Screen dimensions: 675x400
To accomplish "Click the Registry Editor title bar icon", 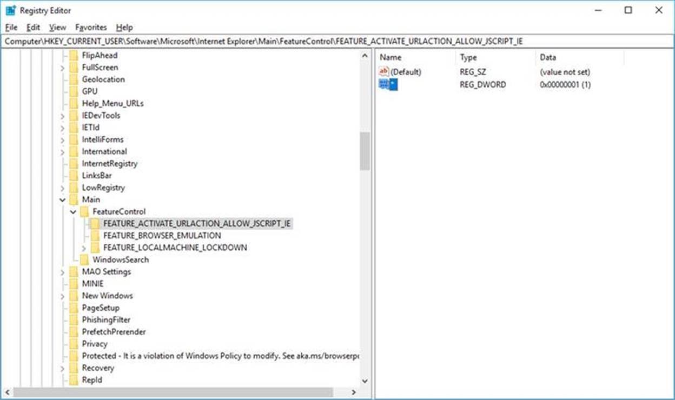I will click(x=11, y=10).
